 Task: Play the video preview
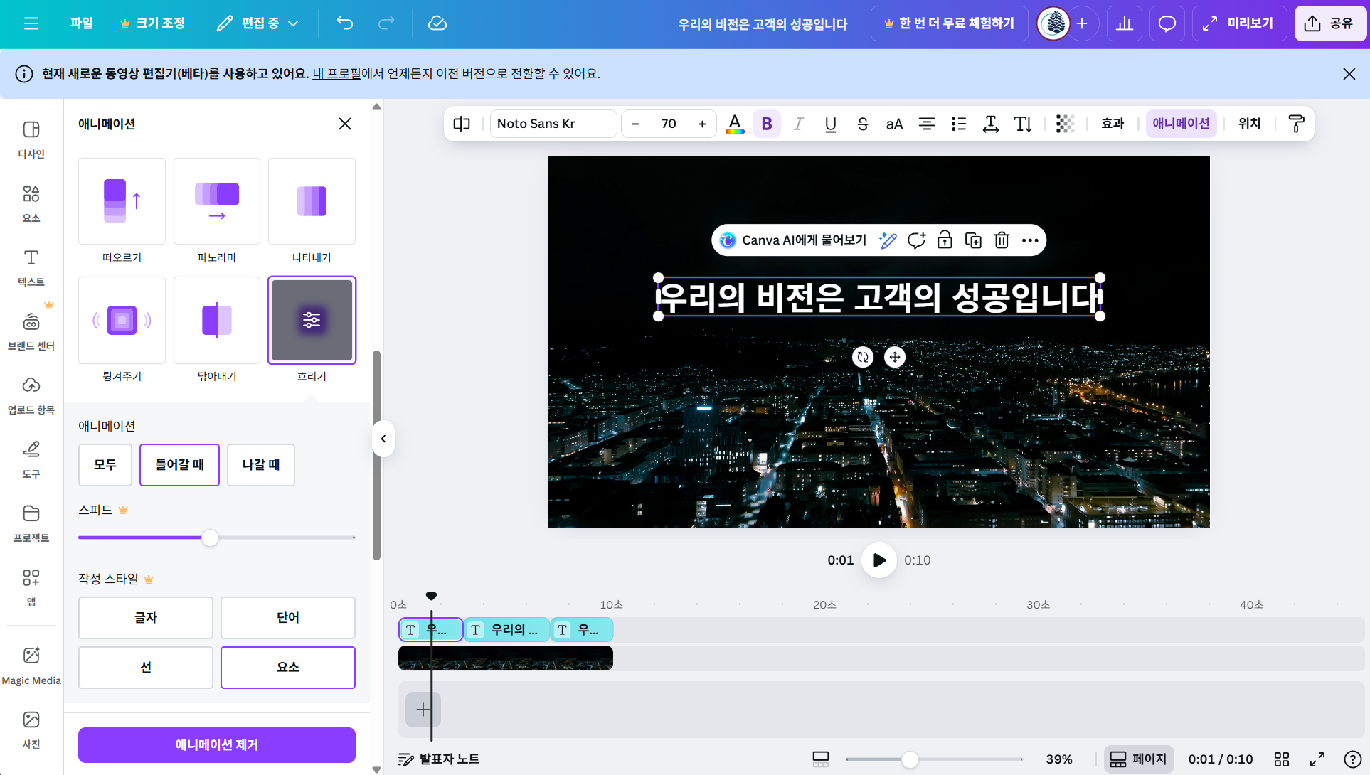[x=879, y=560]
